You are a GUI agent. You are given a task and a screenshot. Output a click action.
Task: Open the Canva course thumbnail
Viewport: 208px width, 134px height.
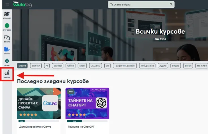click(x=39, y=103)
